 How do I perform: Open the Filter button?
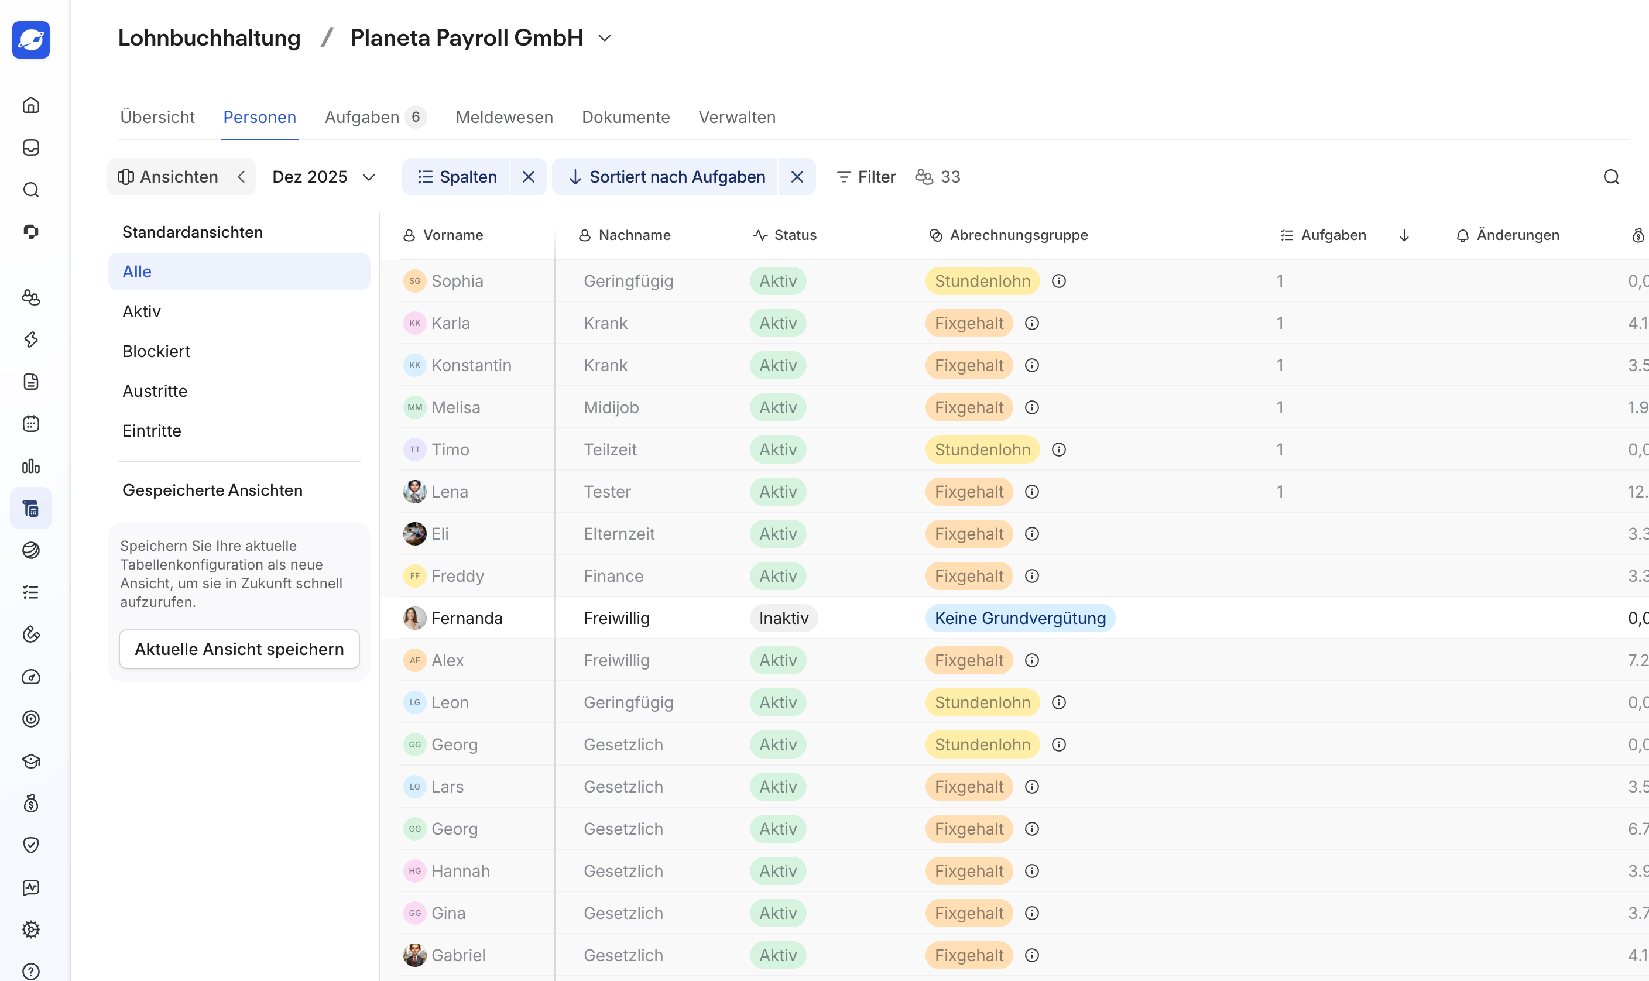[x=866, y=177]
